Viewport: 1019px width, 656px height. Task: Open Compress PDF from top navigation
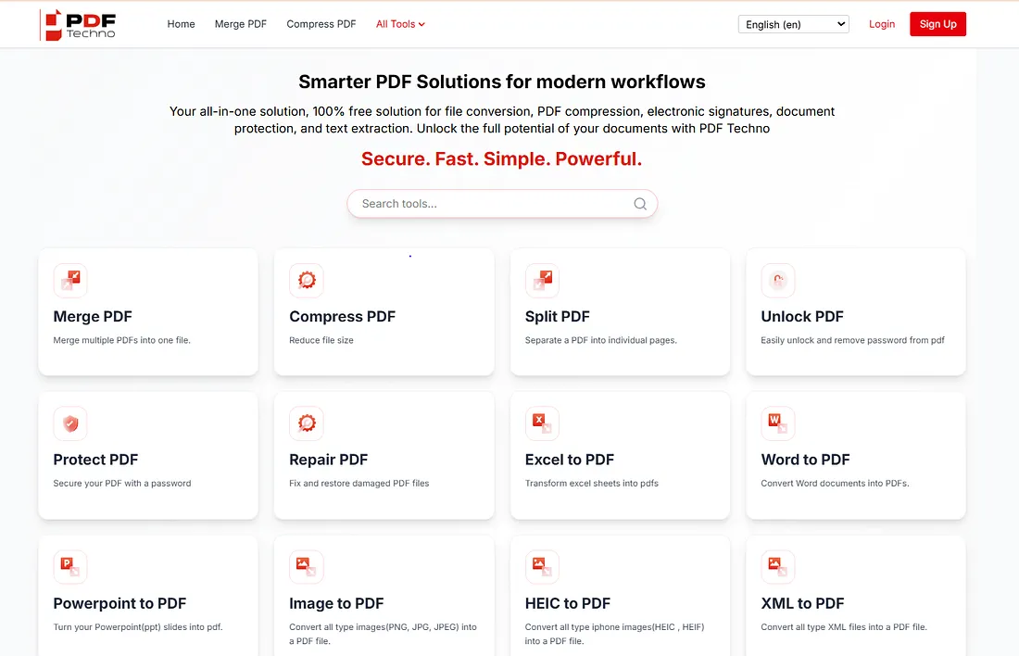point(321,24)
